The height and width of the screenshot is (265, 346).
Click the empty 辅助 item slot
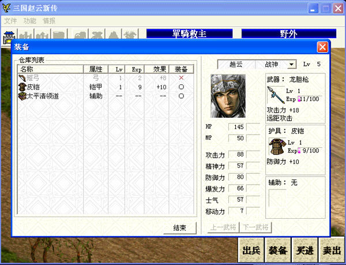tap(277, 198)
